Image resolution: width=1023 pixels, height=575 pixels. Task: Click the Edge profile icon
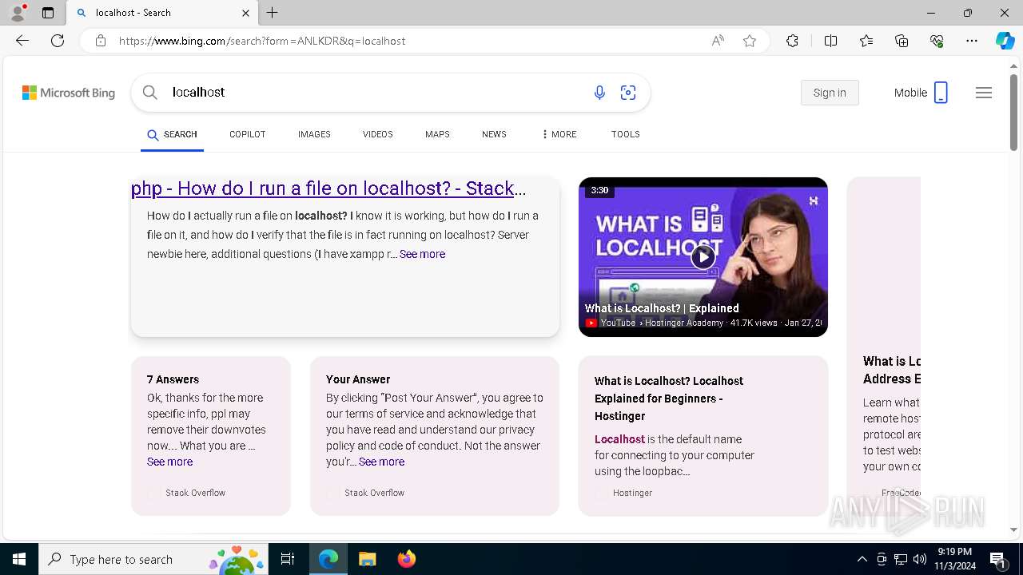18,13
